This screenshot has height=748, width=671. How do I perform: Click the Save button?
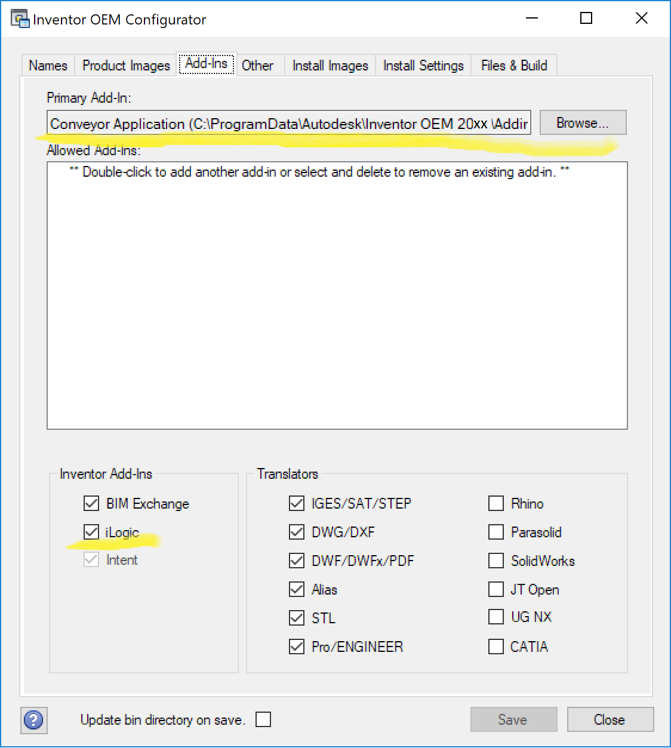(x=513, y=720)
